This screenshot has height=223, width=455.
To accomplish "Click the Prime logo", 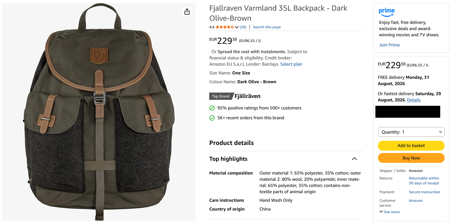I will [x=387, y=12].
